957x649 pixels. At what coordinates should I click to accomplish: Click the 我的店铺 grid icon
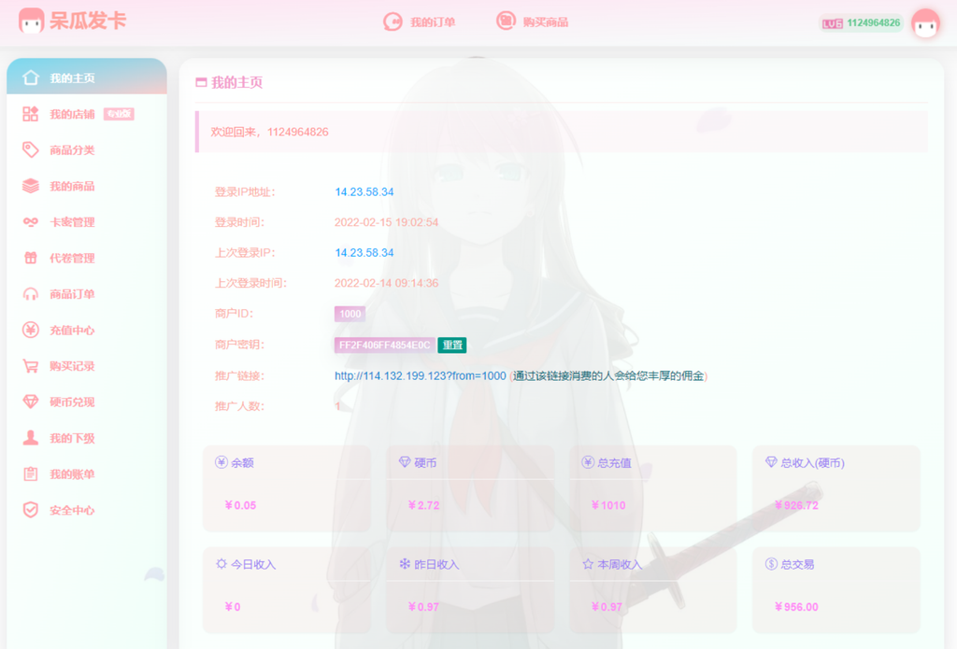tap(31, 114)
